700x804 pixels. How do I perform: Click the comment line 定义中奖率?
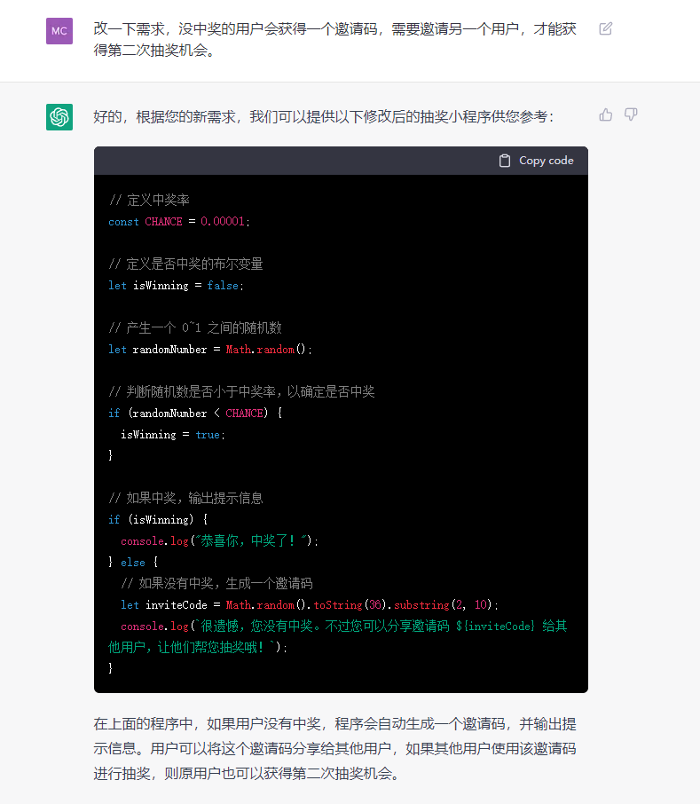coord(149,201)
